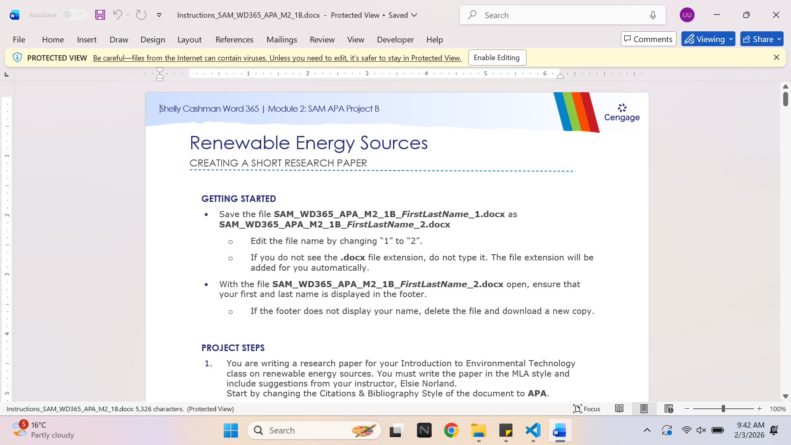Click the zoom in plus button
The width and height of the screenshot is (791, 445).
[x=760, y=409]
